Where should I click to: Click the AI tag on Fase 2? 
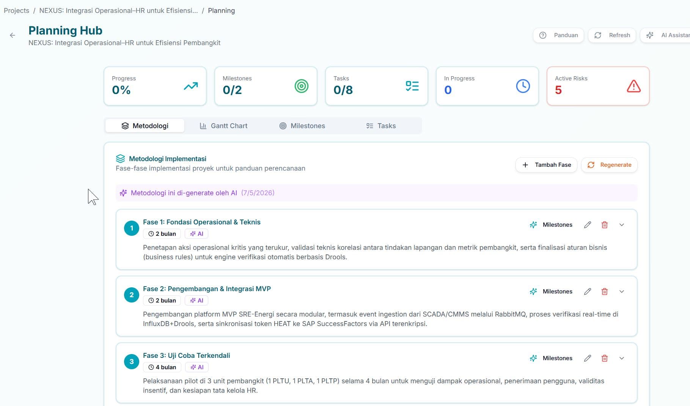196,301
